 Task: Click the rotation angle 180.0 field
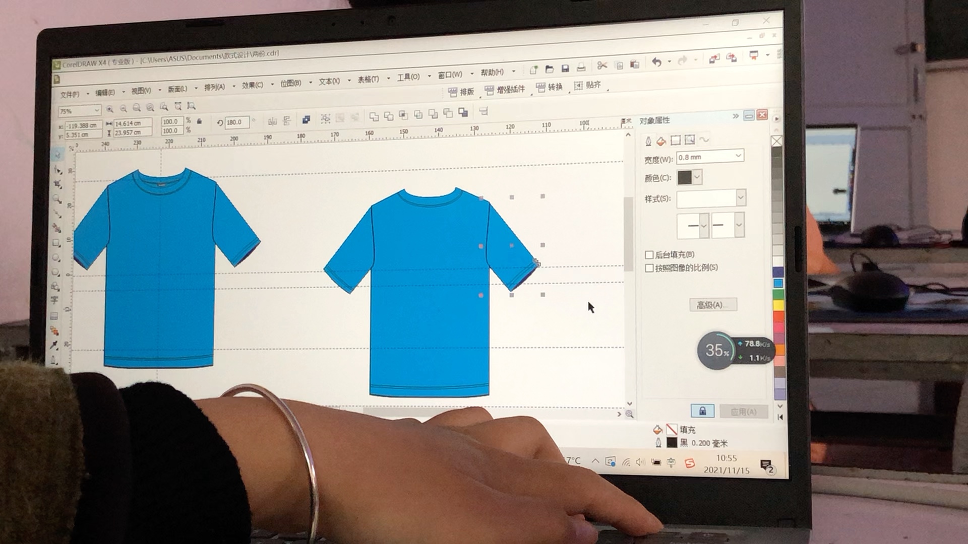236,122
